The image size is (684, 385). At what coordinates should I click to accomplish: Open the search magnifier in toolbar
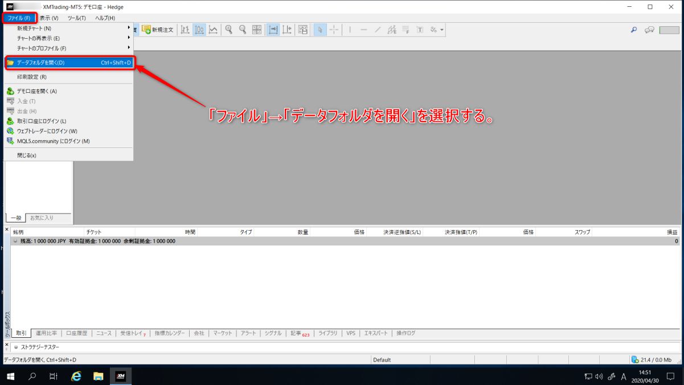click(634, 30)
